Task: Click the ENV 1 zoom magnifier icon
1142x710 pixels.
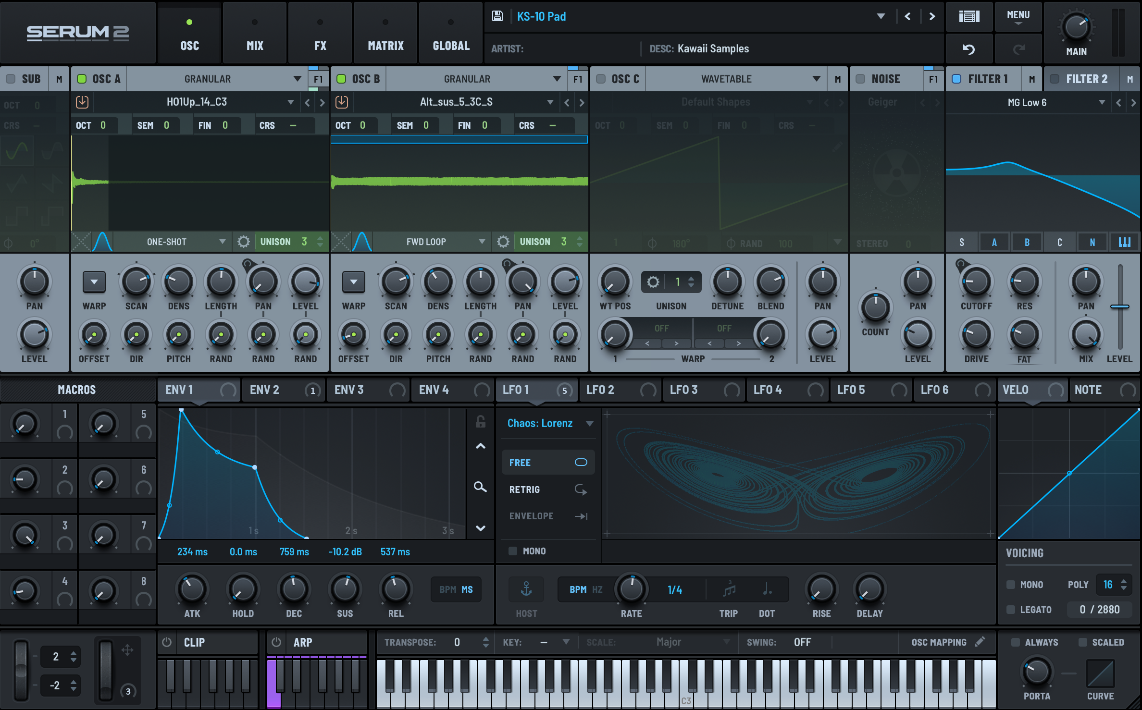Action: pos(480,487)
